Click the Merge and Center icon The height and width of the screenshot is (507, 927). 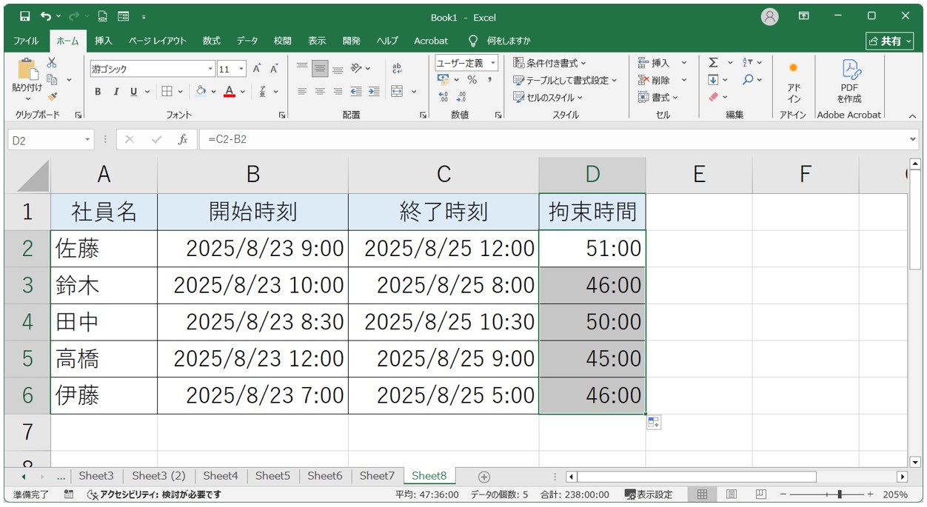tap(397, 92)
